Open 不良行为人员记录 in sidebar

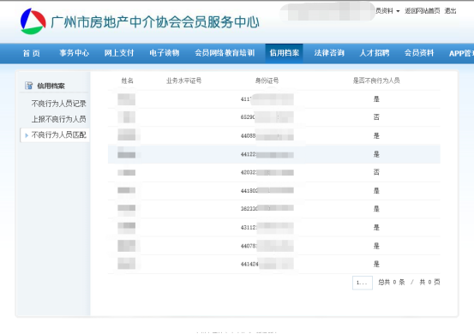click(58, 104)
